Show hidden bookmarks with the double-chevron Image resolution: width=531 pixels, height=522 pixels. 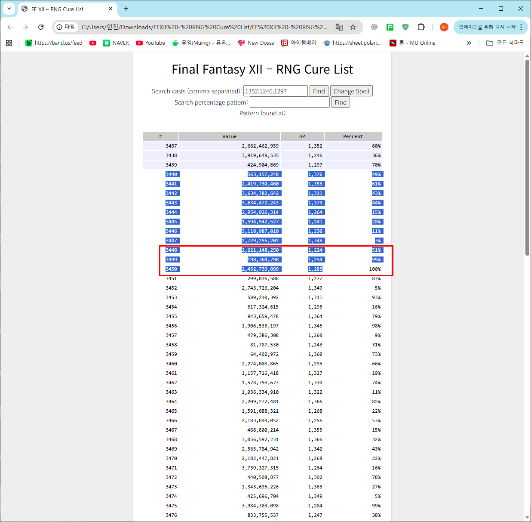click(x=469, y=43)
